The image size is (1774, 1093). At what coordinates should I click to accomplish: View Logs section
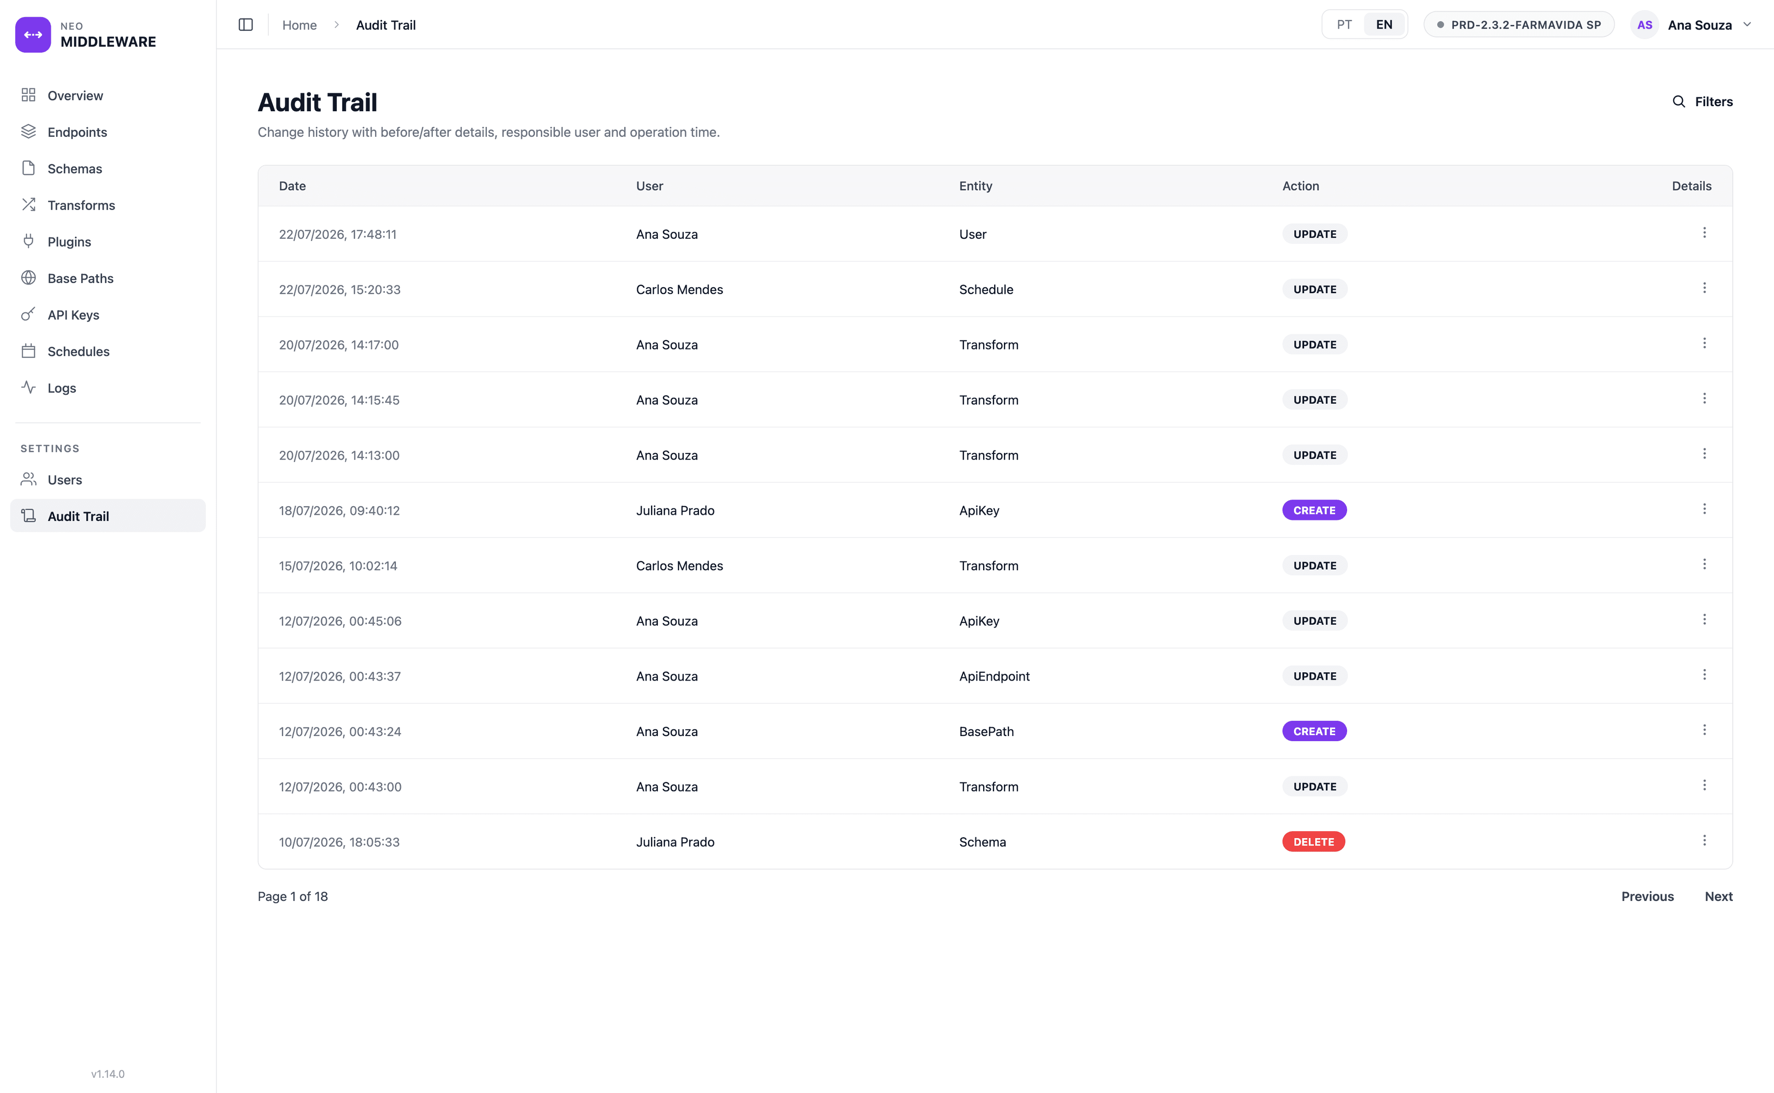coord(108,387)
